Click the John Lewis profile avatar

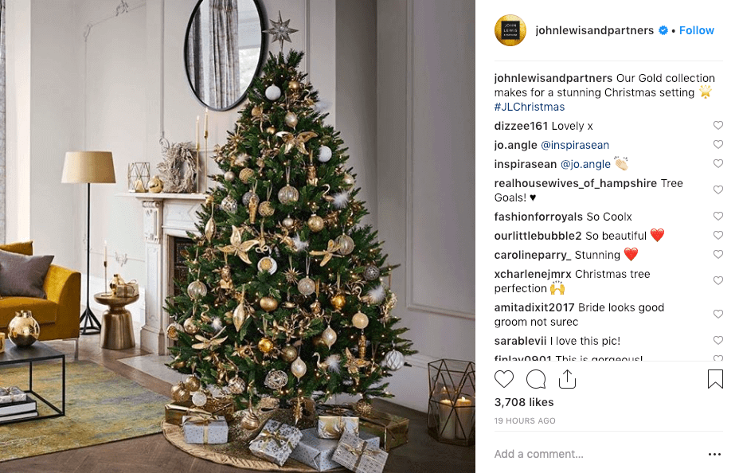point(510,30)
